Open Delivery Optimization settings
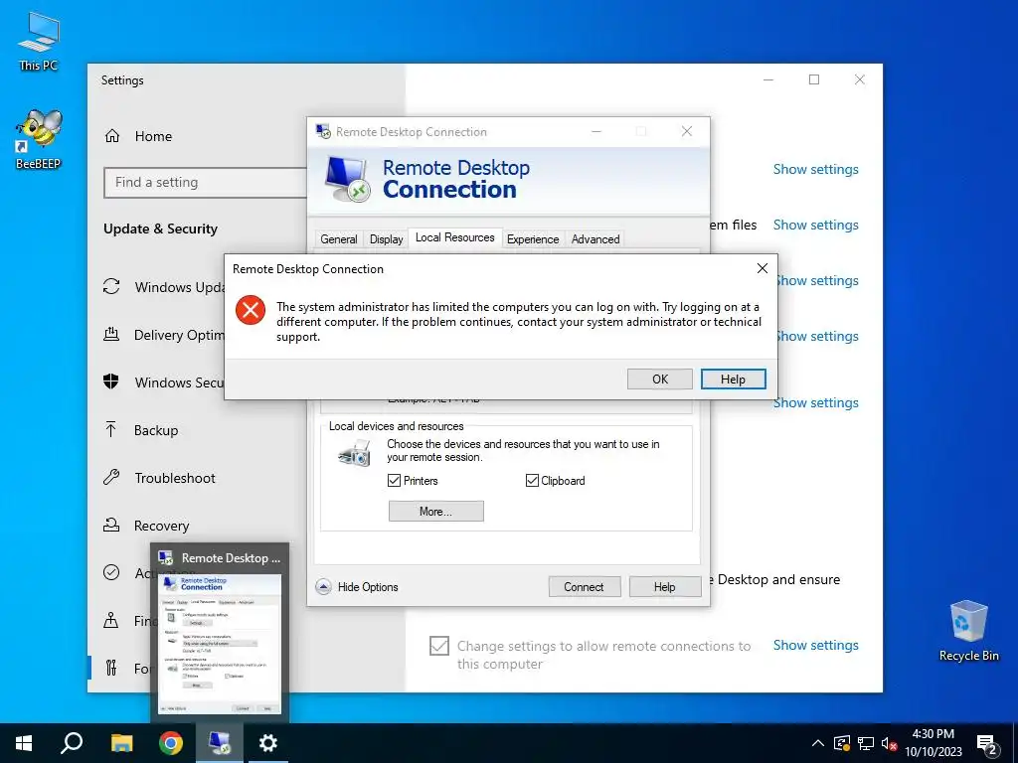Screen dimensions: 1018x763 click(x=163, y=335)
